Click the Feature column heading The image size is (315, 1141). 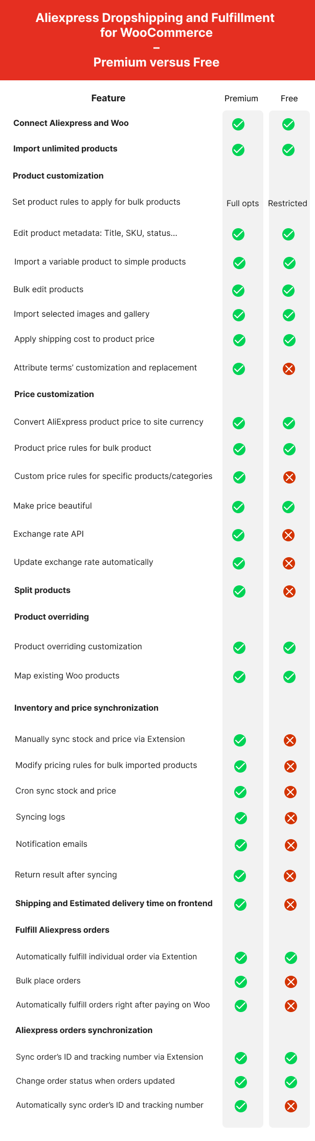coord(108,98)
